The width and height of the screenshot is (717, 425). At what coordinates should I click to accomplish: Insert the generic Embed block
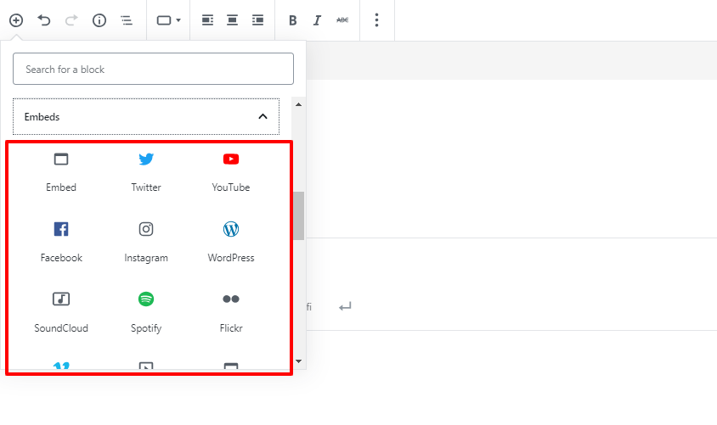click(x=61, y=172)
